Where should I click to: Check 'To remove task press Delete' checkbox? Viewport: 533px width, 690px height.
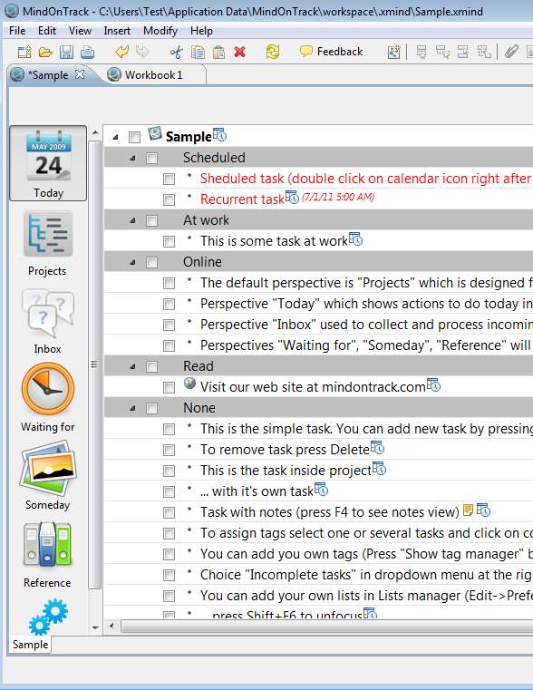coord(169,450)
